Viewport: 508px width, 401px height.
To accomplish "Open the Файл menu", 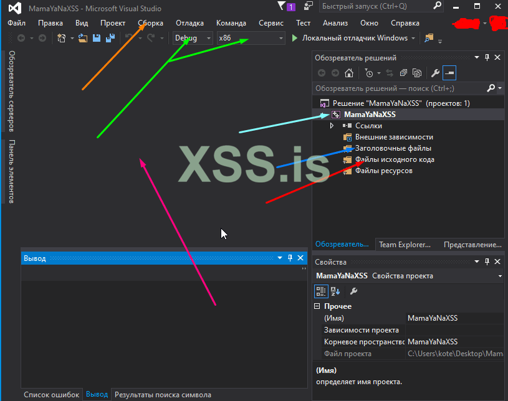I will pyautogui.click(x=17, y=23).
